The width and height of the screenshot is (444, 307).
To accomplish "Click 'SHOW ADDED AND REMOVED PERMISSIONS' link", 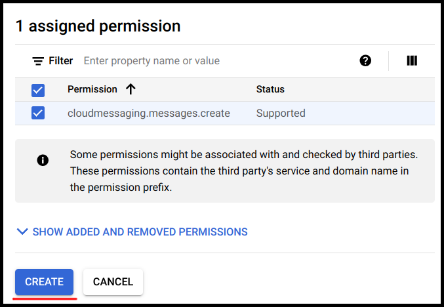I will pyautogui.click(x=140, y=232).
